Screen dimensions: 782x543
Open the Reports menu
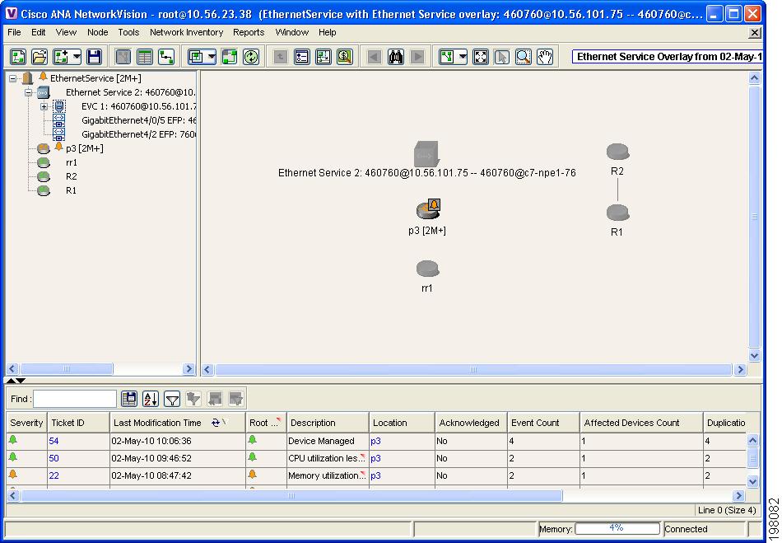point(249,32)
